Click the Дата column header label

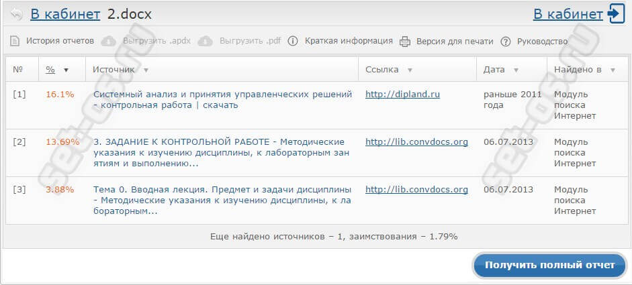click(494, 70)
